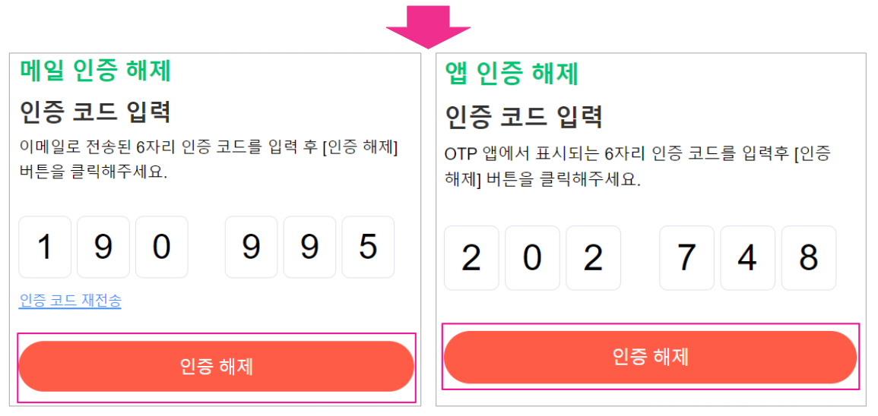Click email code box containing 5
Image resolution: width=878 pixels, height=416 pixels.
[368, 247]
